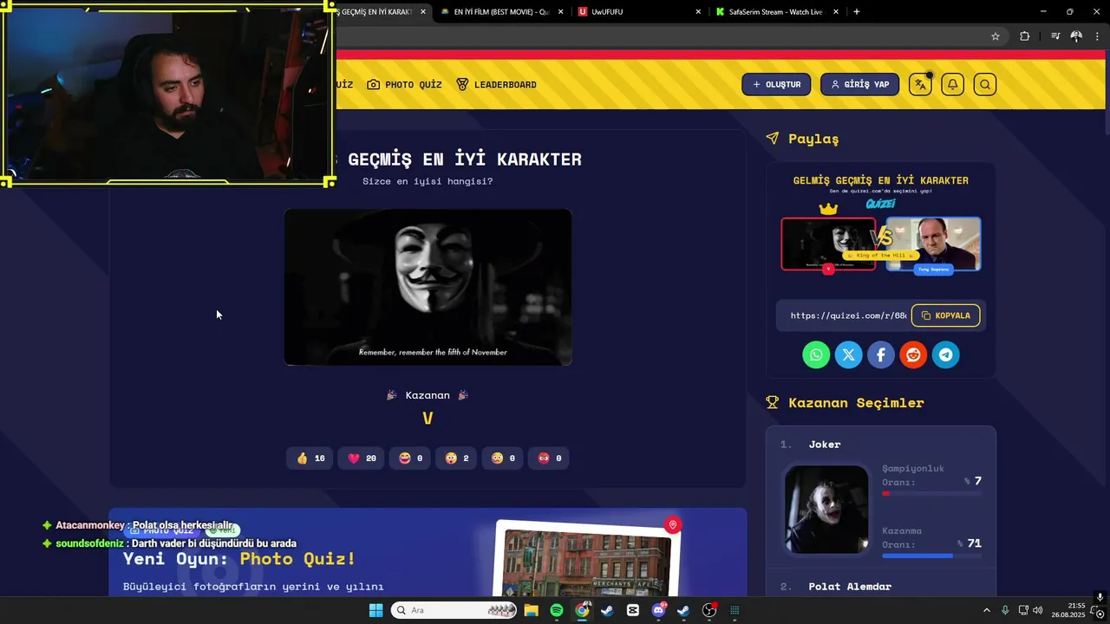The width and height of the screenshot is (1110, 624).
Task: Click the Joker thumbnail in Kazanan Seçimler
Action: [x=826, y=510]
